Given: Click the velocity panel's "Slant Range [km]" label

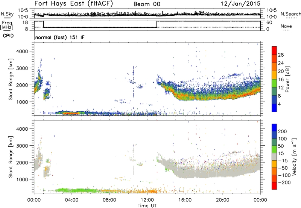Looking at the screenshot, I should click(11, 157).
